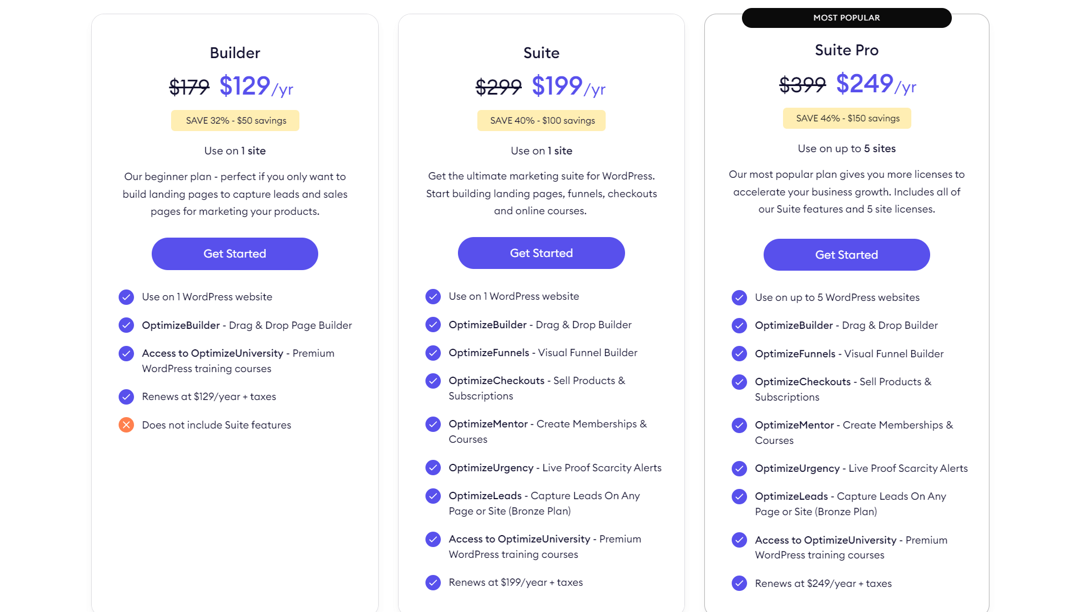
Task: Click the SAVE 46% - $150 savings badge
Action: pos(847,119)
